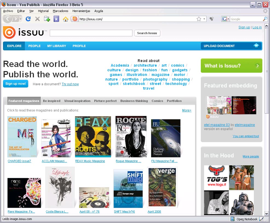Click the Firefox activity throbber icon
Screen dimensions: 270x223
coord(265,11)
